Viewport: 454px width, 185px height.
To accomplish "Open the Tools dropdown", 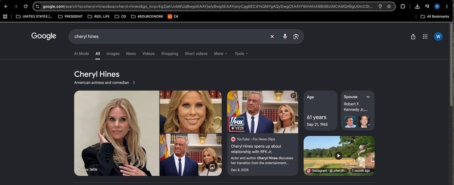I will pos(241,54).
